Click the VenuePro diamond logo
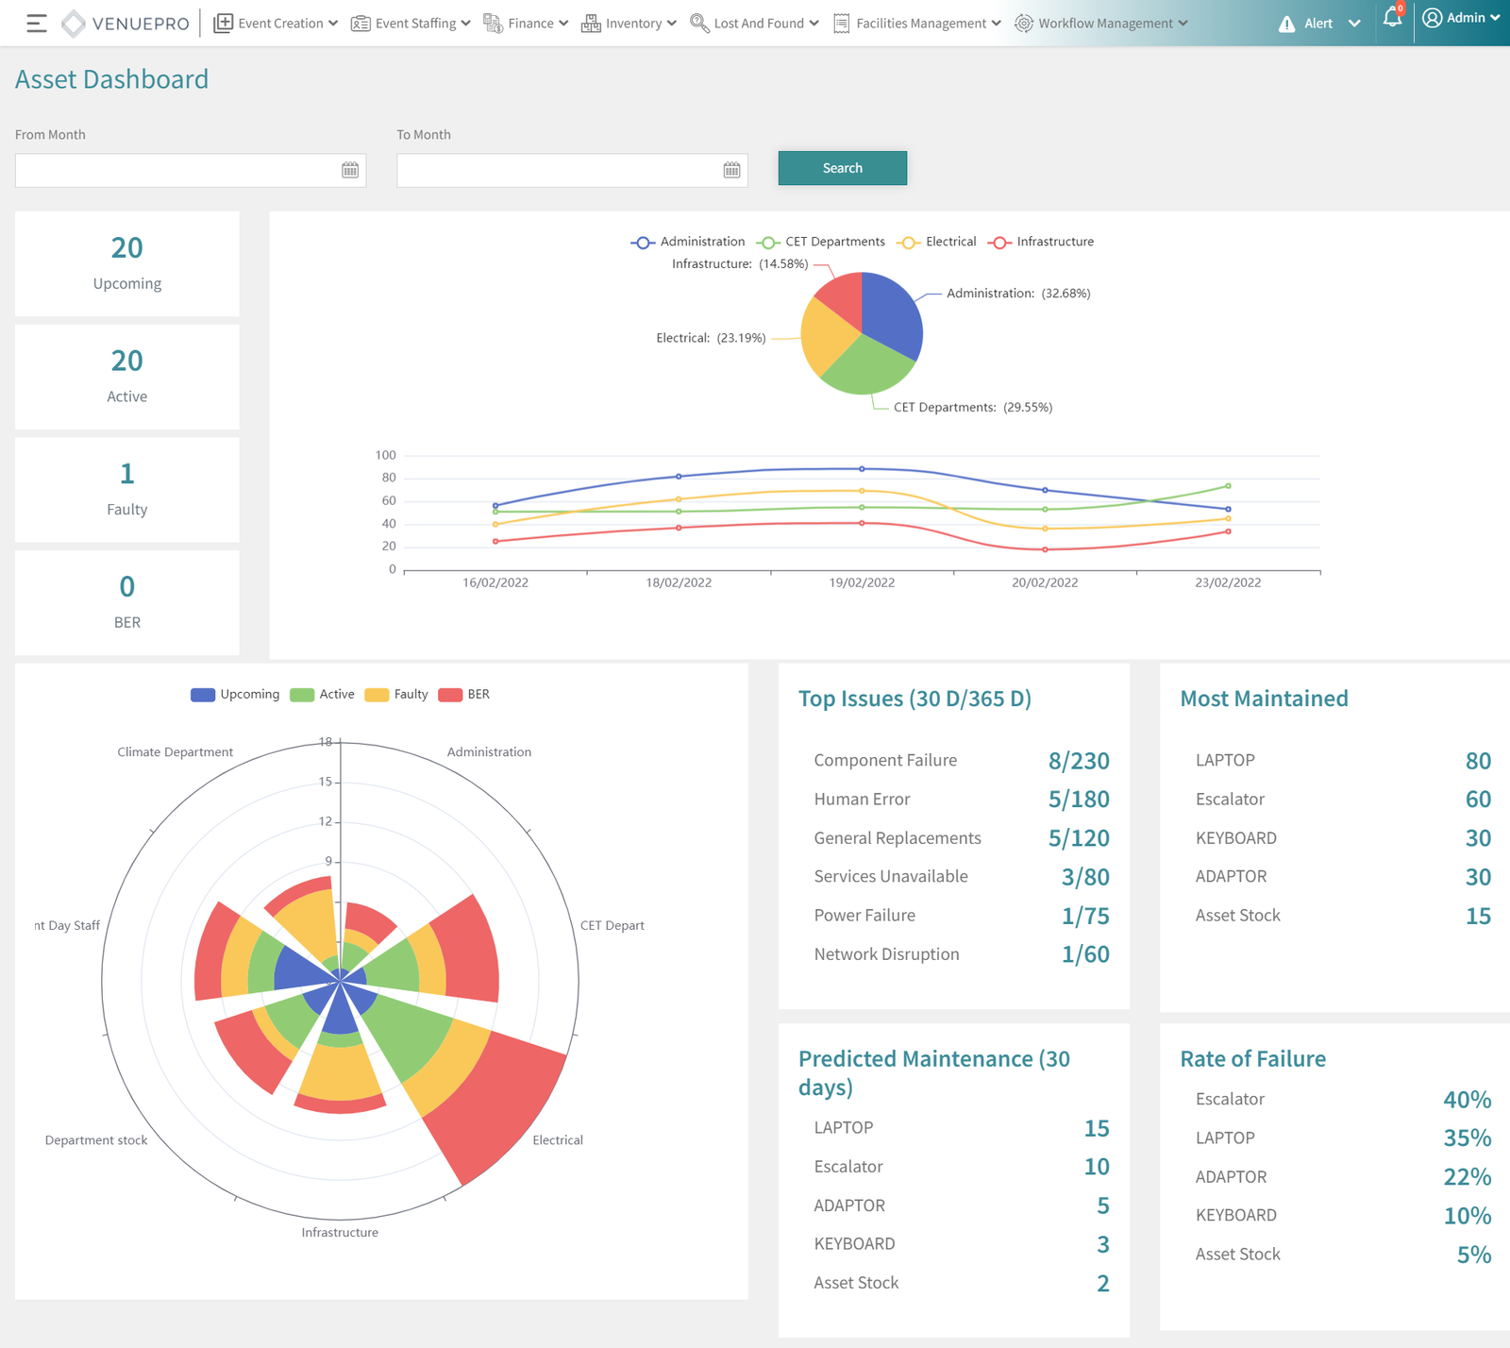This screenshot has height=1348, width=1510. 74,24
